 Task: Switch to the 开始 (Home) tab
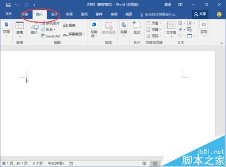[25, 14]
